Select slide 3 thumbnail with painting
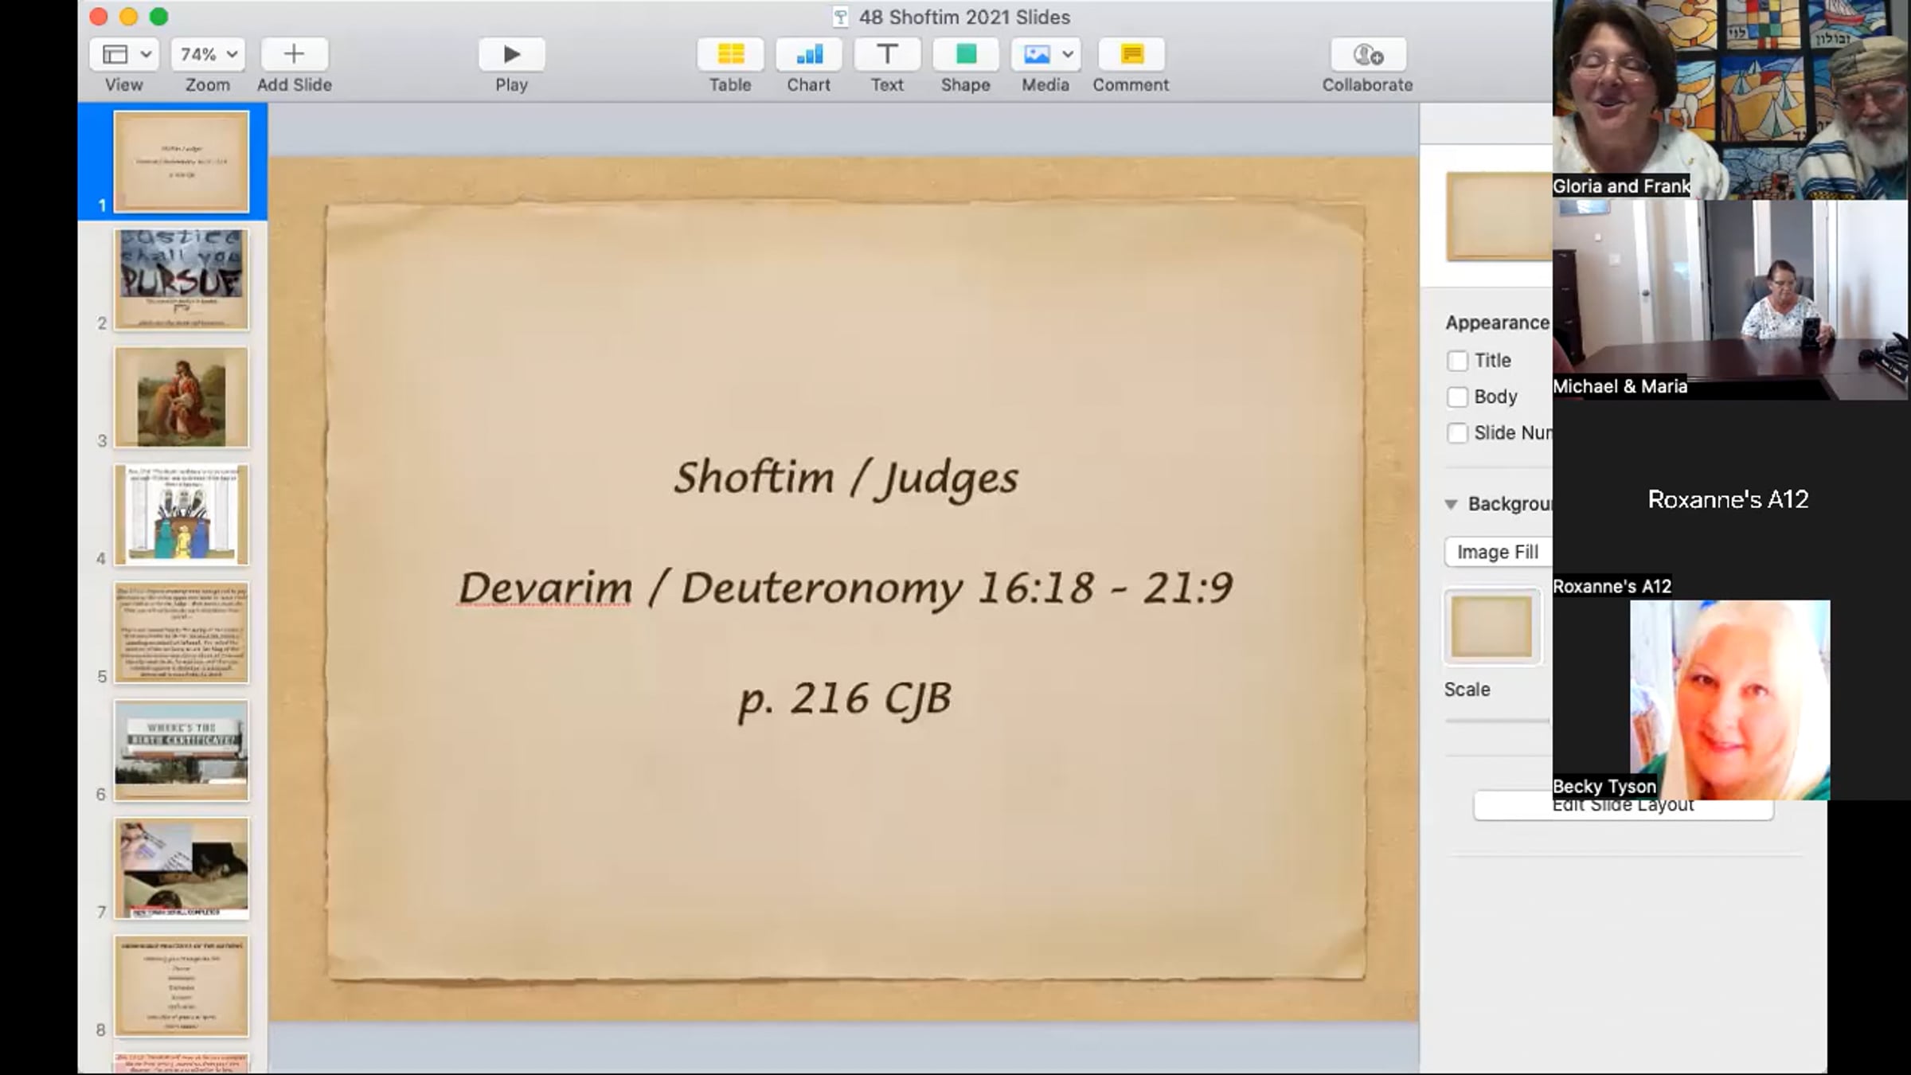 [182, 397]
